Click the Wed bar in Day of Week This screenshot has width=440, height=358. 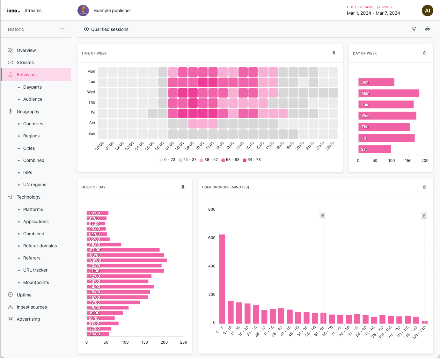[387, 116]
